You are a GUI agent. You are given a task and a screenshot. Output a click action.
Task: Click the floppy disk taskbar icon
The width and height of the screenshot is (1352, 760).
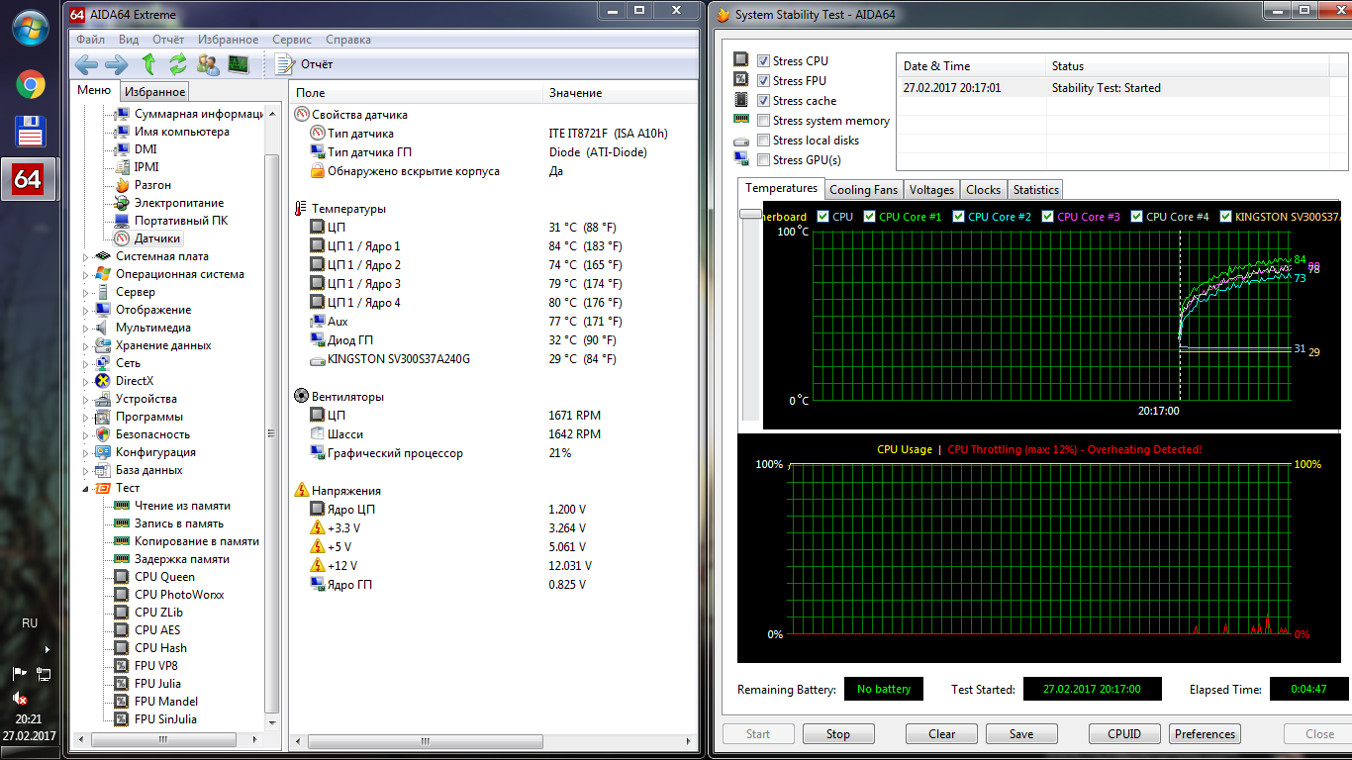point(31,132)
